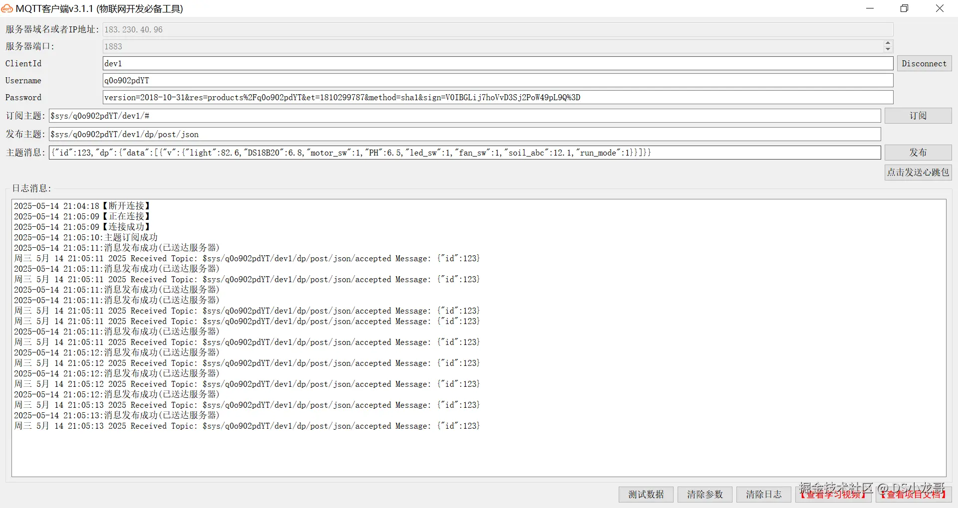Viewport: 958px width, 508px height.
Task: Click the 发布 publish button
Action: point(918,153)
